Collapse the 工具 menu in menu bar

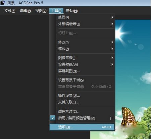pyautogui.click(x=56, y=11)
